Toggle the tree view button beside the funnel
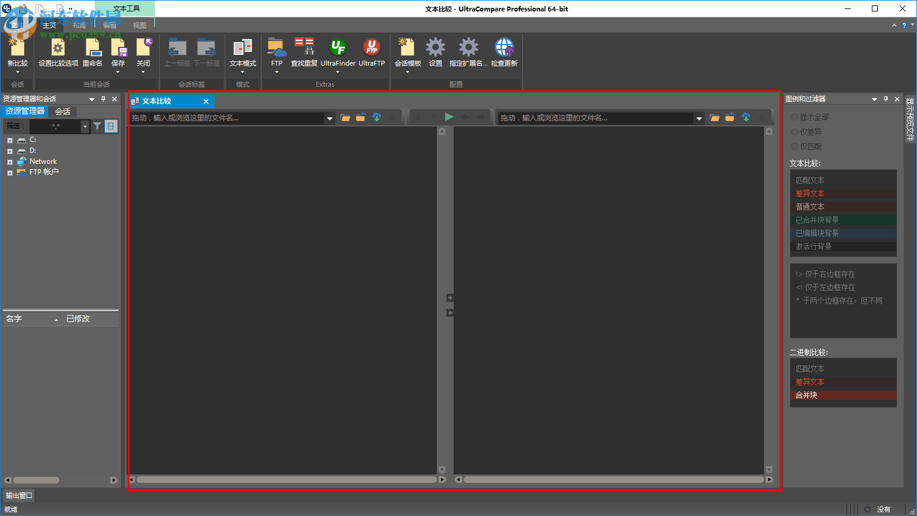 point(110,126)
